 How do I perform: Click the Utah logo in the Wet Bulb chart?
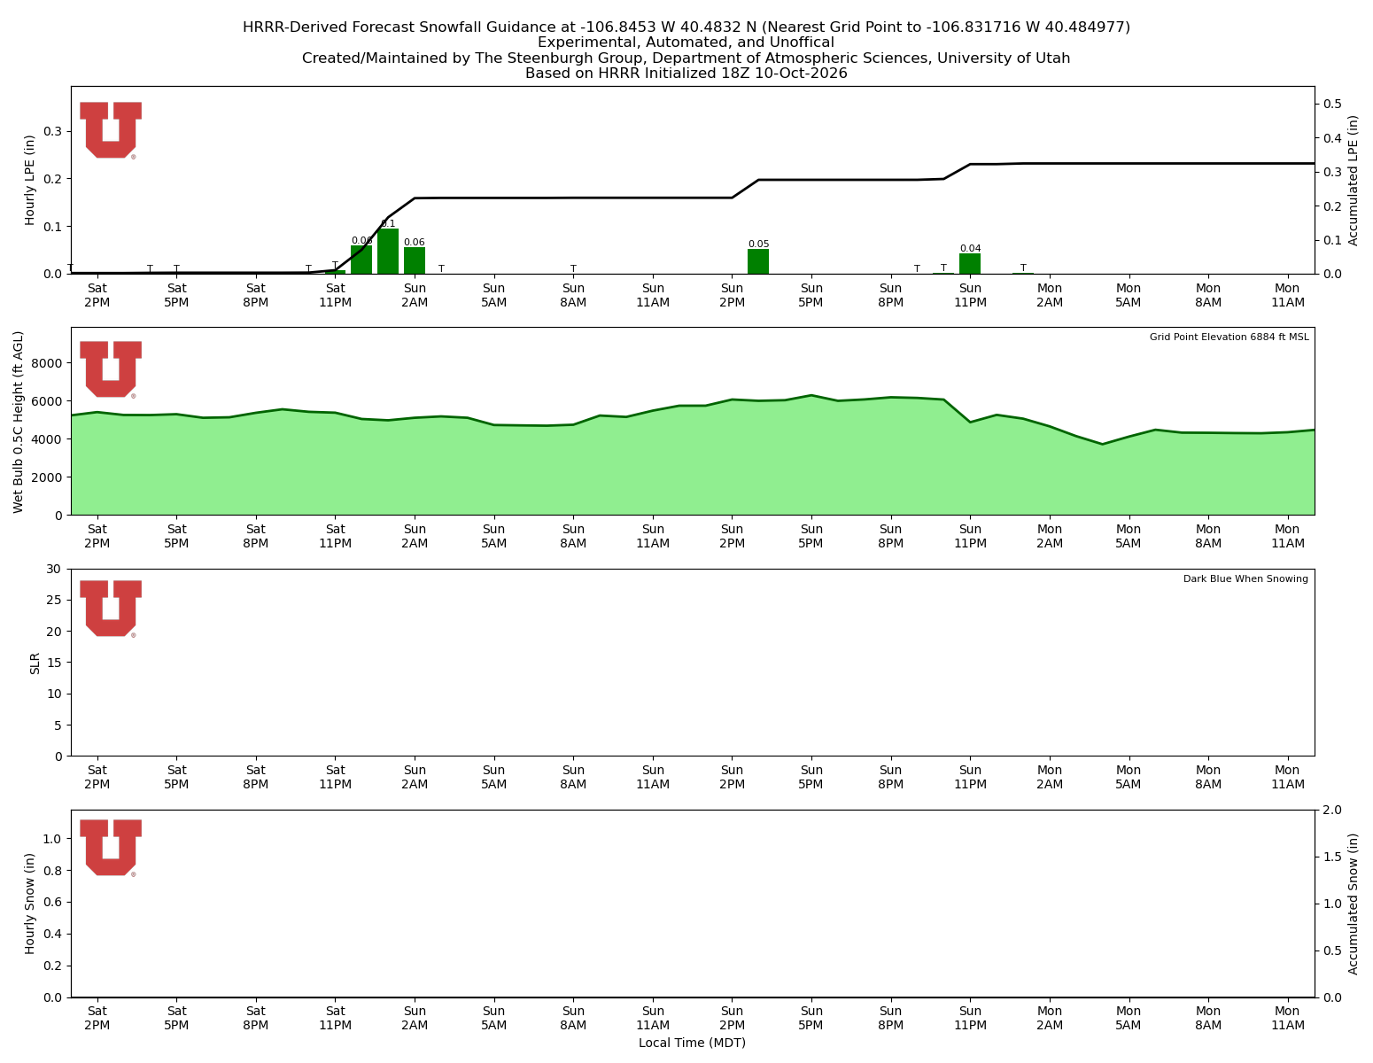pos(111,369)
